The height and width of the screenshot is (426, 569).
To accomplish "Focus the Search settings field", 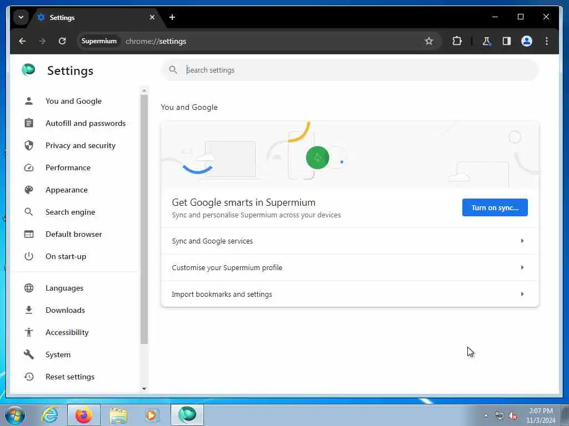I will (x=350, y=70).
